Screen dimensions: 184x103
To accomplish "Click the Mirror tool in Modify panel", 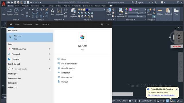I will [37, 13].
